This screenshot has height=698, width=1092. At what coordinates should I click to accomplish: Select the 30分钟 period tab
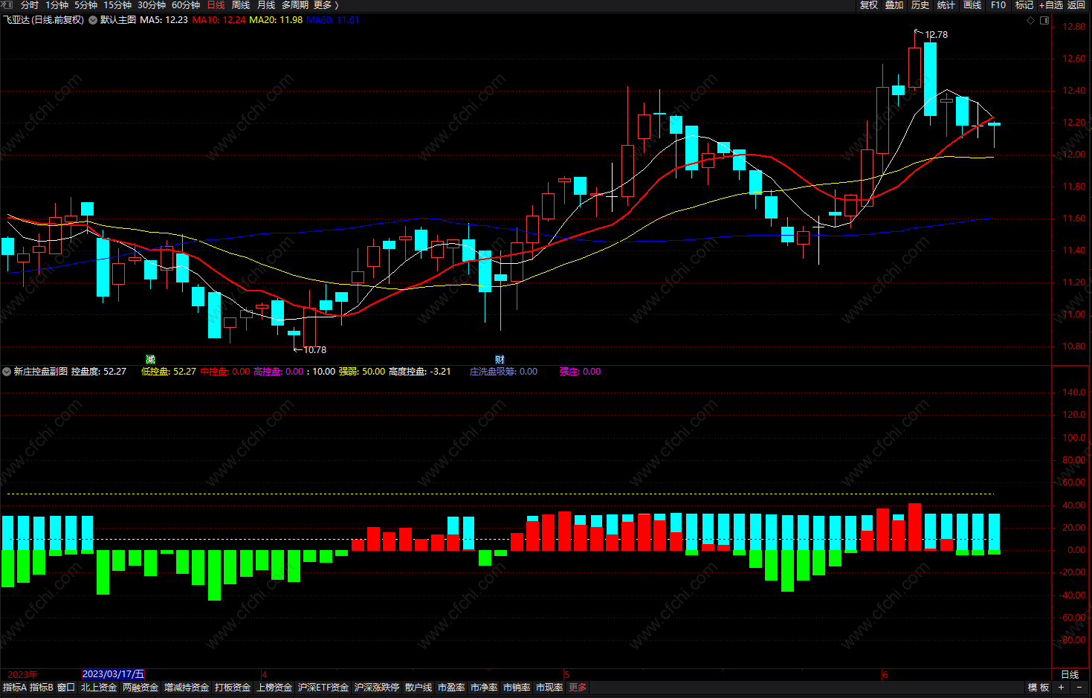(x=152, y=5)
